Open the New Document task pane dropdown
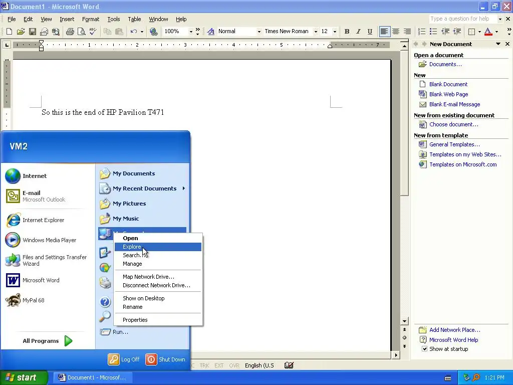This screenshot has width=513, height=385. coord(498,44)
